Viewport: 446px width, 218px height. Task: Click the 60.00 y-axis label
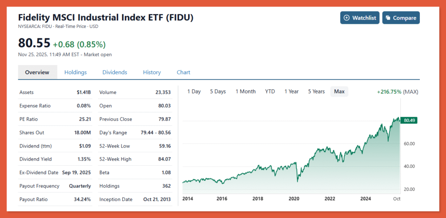pos(409,144)
